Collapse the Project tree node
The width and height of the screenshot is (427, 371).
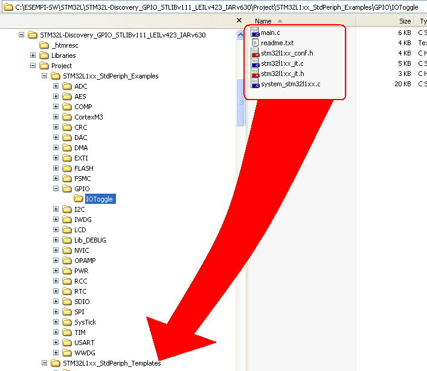tap(33, 66)
